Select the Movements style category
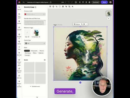 tap(34, 51)
